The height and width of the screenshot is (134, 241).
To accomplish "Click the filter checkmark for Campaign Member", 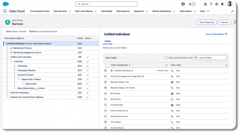I will coord(88,70).
